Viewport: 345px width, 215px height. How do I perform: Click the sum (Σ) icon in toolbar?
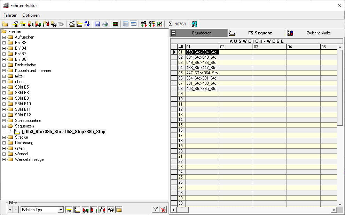pos(171,24)
